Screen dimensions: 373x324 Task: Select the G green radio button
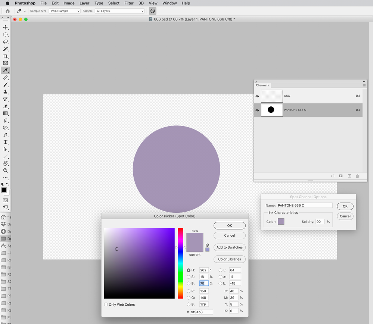(x=189, y=298)
